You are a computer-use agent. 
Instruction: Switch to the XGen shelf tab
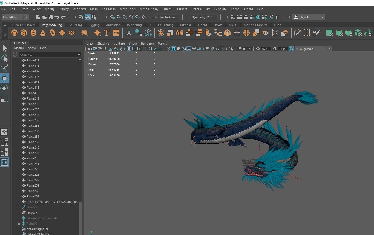pyautogui.click(x=277, y=25)
